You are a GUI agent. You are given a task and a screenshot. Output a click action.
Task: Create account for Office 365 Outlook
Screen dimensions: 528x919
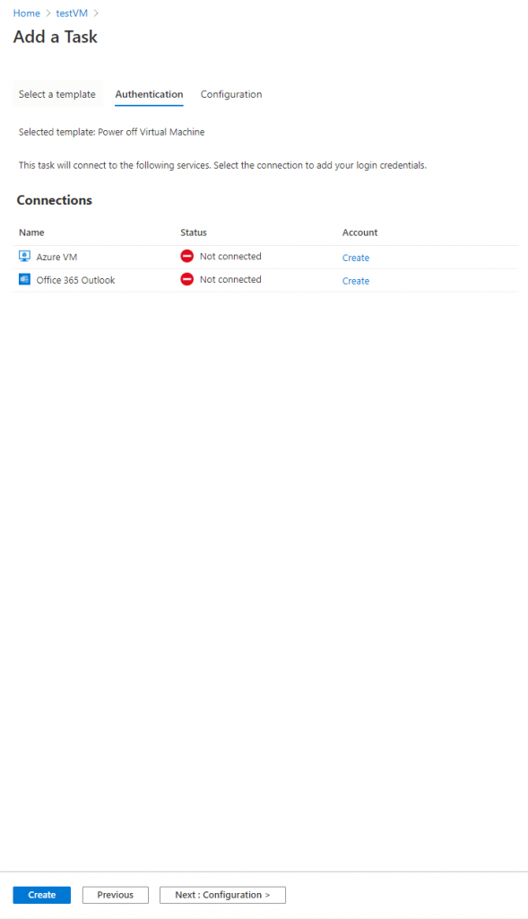[x=356, y=281]
